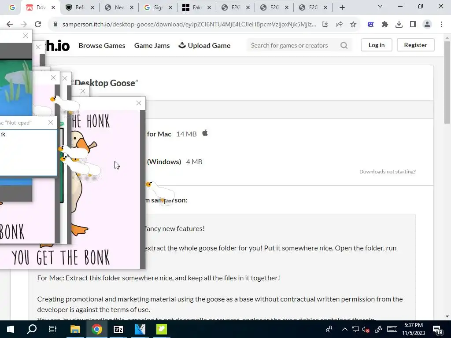This screenshot has width=451, height=338.
Task: View site information padlock icon
Action: pyautogui.click(x=55, y=25)
